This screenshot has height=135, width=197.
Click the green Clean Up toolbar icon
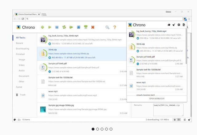point(86,27)
